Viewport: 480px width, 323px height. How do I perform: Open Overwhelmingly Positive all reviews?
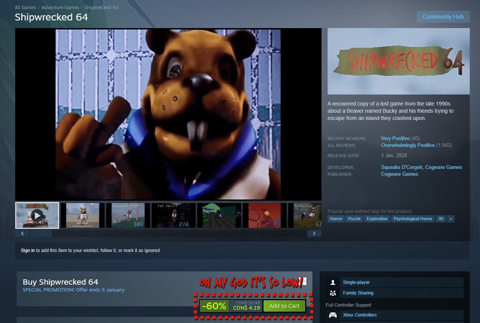click(x=408, y=145)
